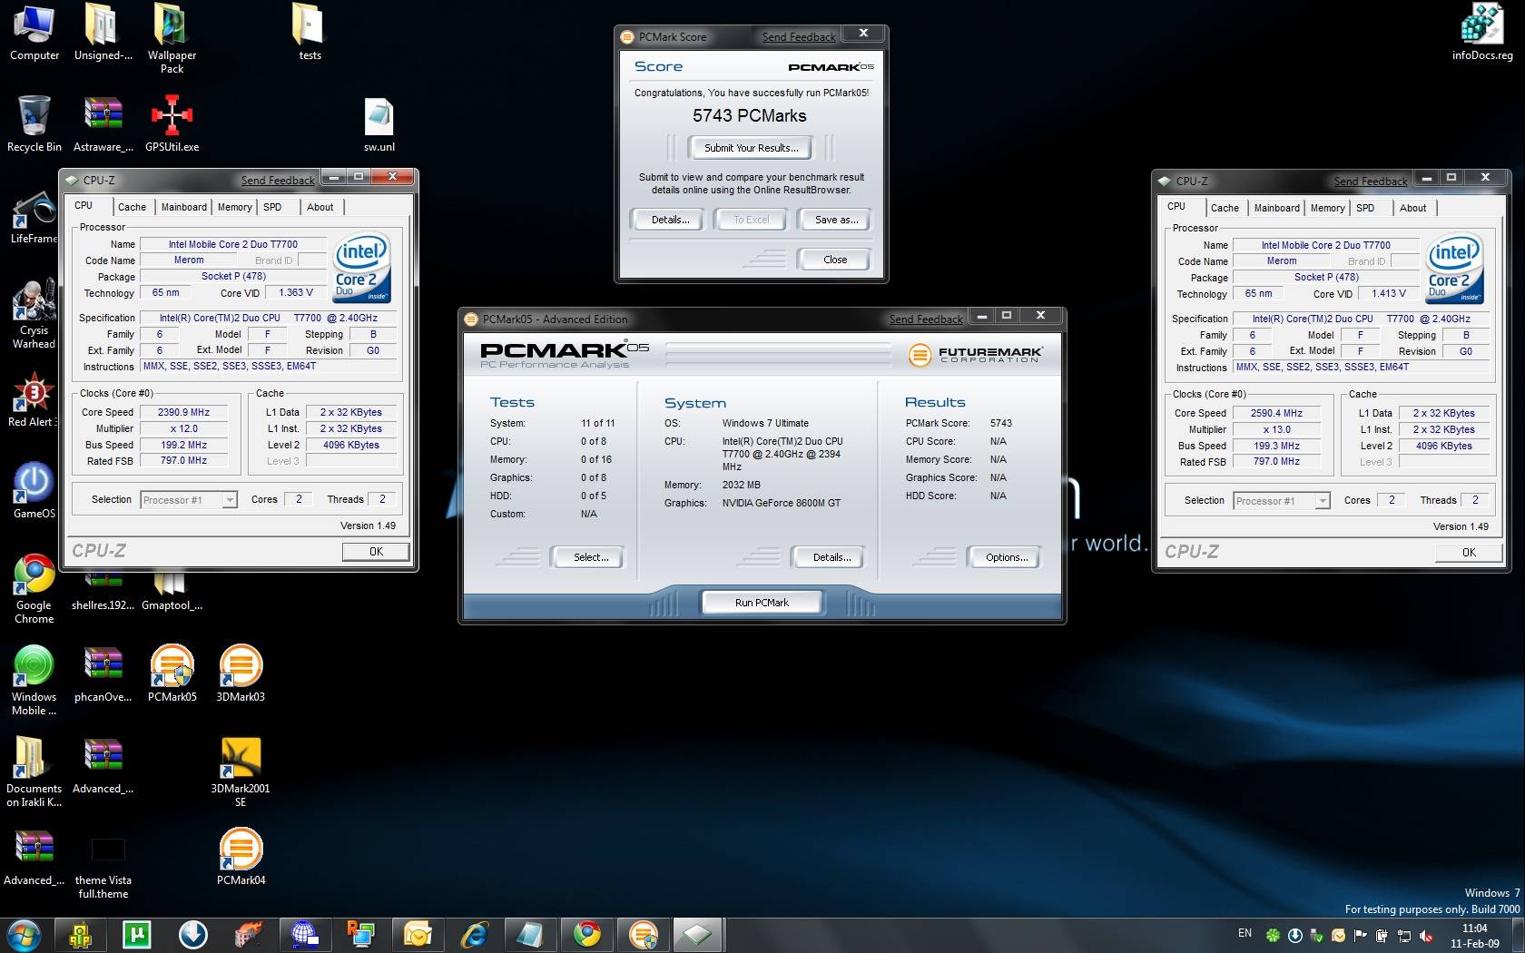The height and width of the screenshot is (953, 1525).
Task: Open the Computer desktop icon
Action: coord(34,33)
